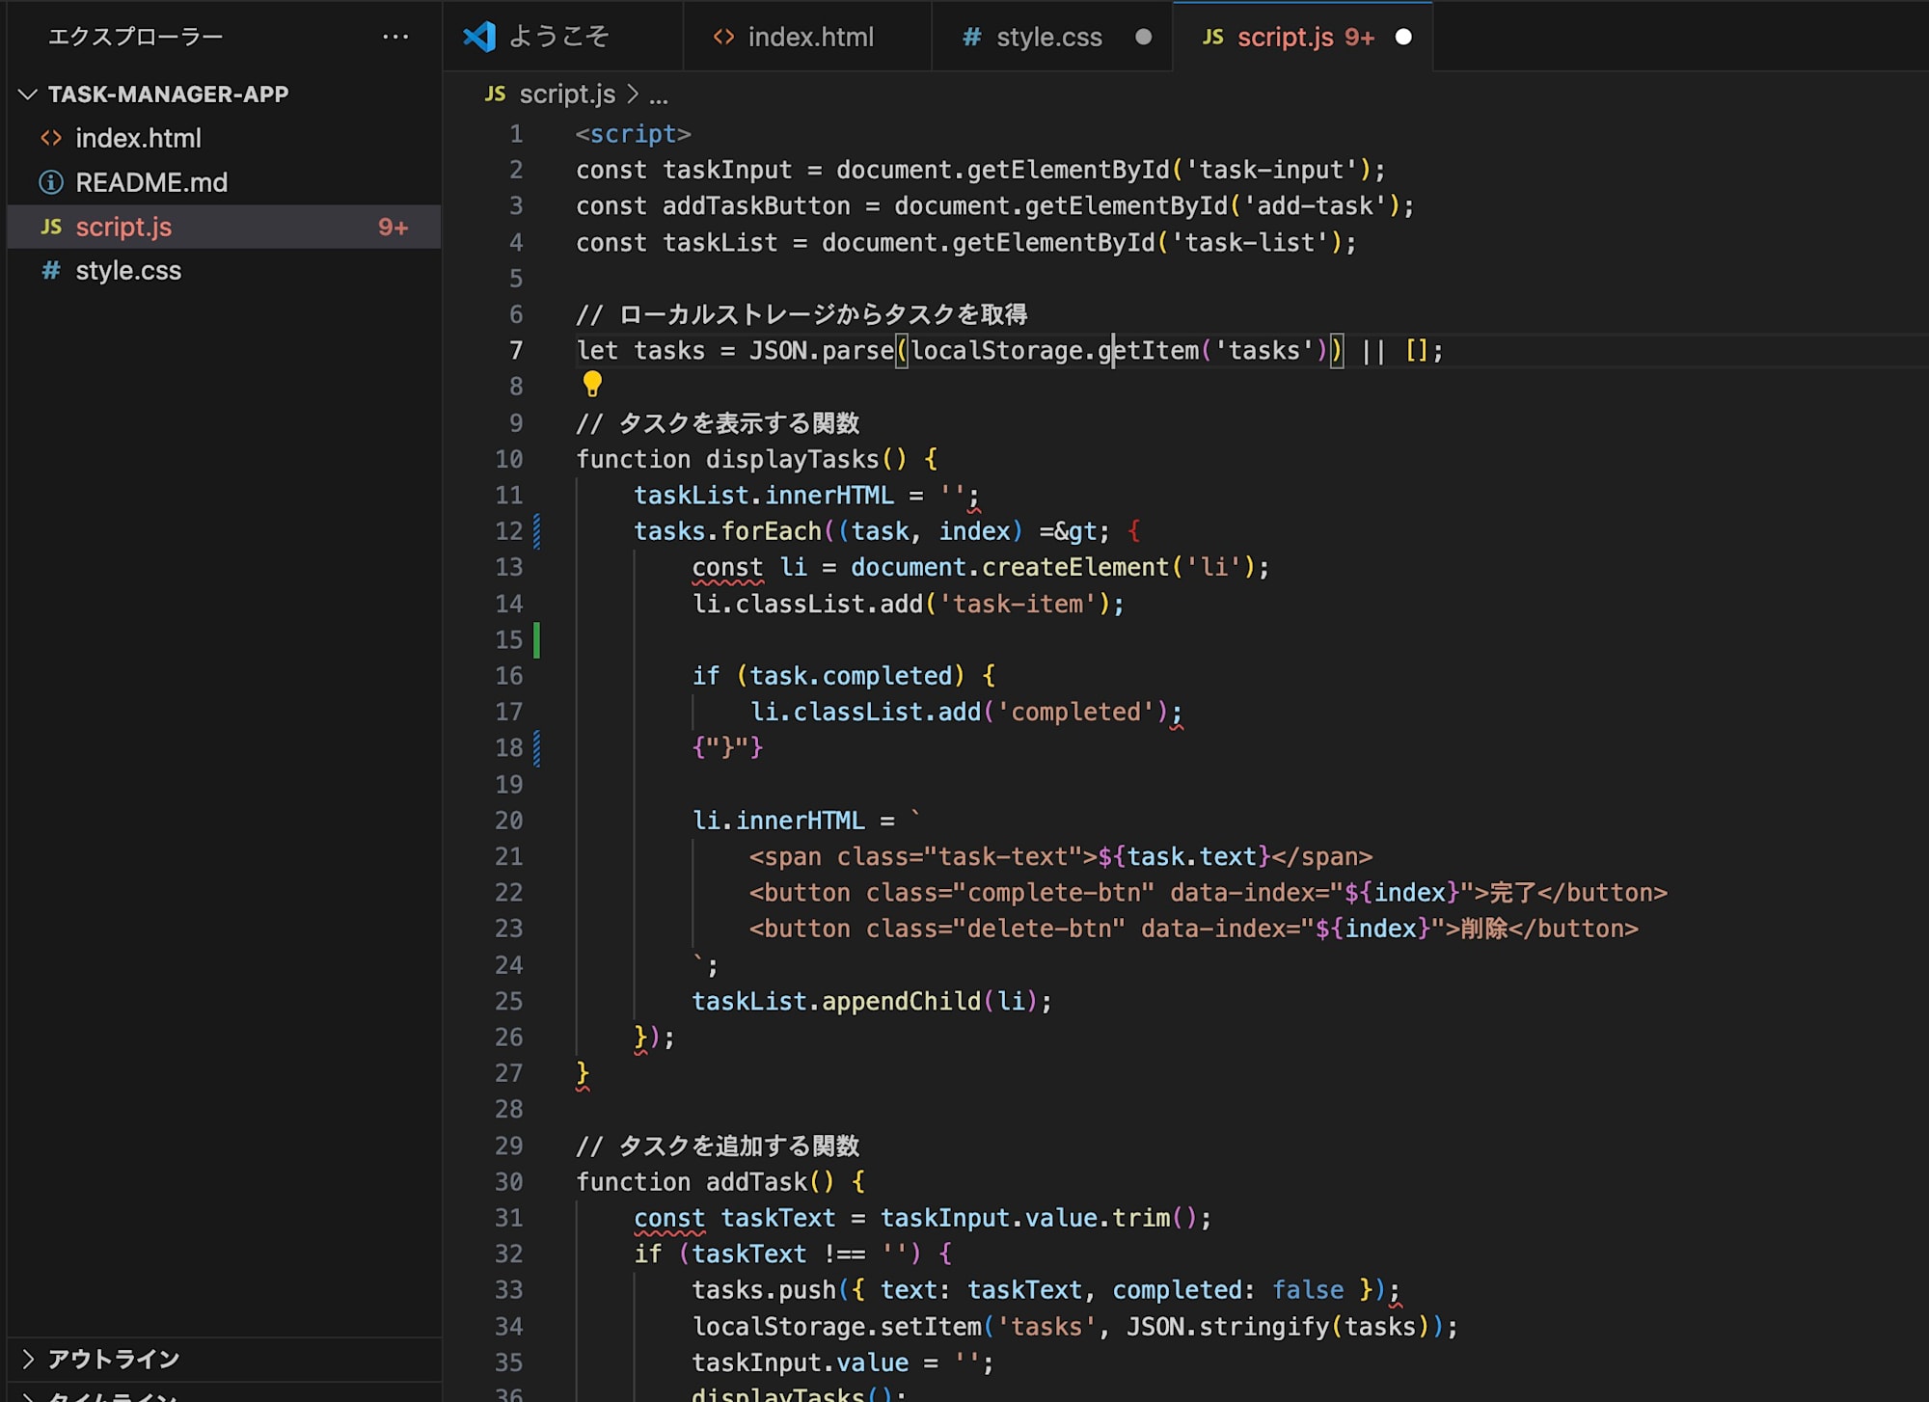Click the lightbulb quick-fix icon on line 8
1929x1402 pixels.
point(592,384)
